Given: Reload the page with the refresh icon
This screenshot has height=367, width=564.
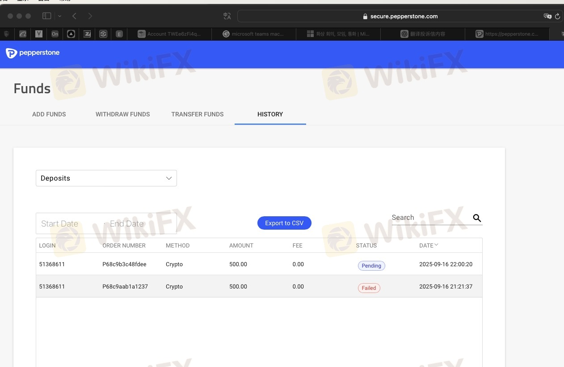Looking at the screenshot, I should click(557, 16).
